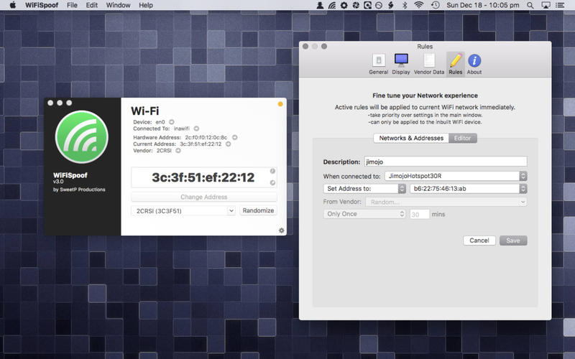Open the Help menu
Viewport: 575px width, 359px height.
tap(146, 5)
